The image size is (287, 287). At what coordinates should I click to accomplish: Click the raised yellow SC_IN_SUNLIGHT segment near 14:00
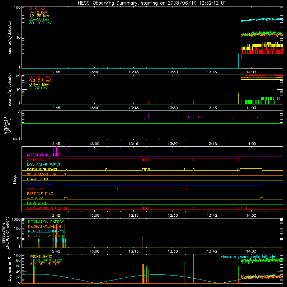click(x=251, y=168)
